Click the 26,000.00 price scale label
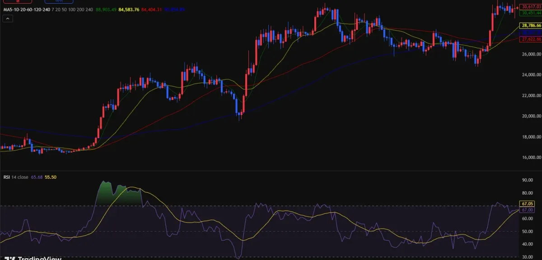 coord(531,54)
